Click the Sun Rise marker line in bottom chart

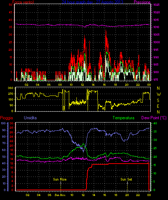point(61,186)
